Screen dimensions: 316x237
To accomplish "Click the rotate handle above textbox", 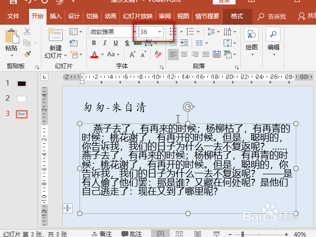I will click(188, 107).
